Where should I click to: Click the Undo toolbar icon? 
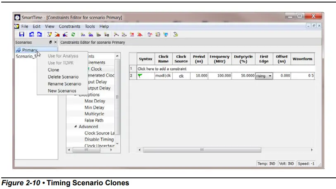(x=31, y=34)
